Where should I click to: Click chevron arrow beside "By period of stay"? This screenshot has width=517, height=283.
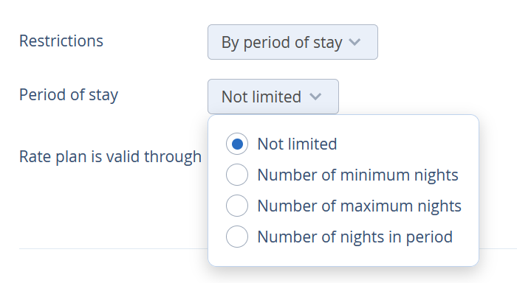355,42
